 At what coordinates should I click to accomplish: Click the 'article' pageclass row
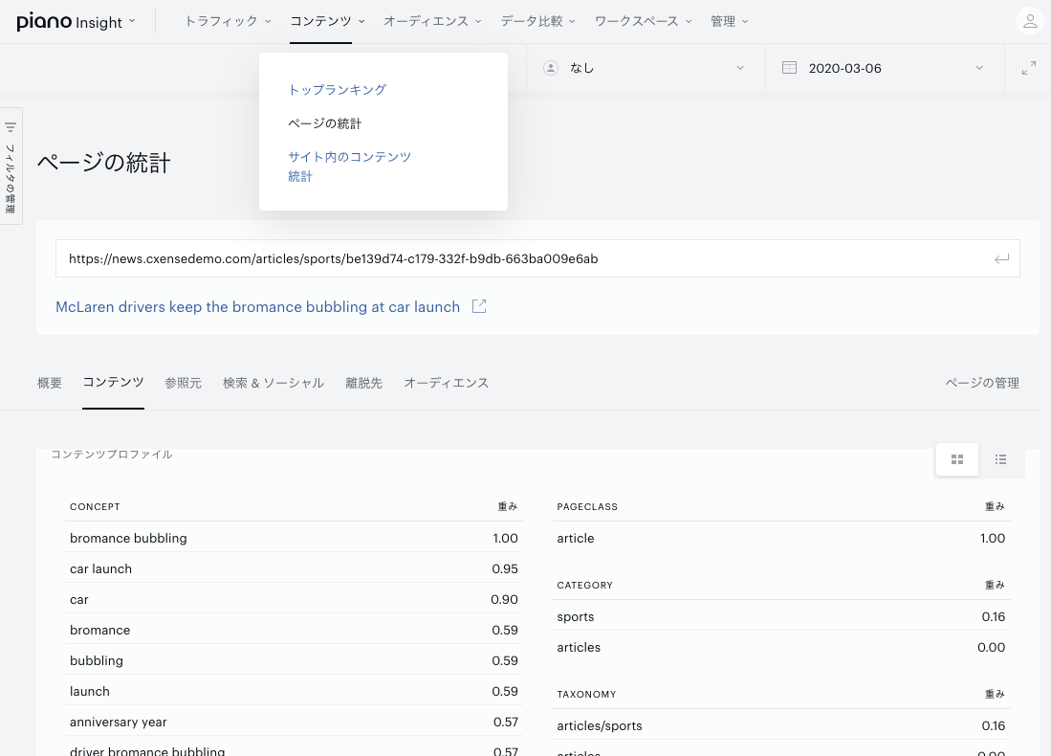coord(781,538)
